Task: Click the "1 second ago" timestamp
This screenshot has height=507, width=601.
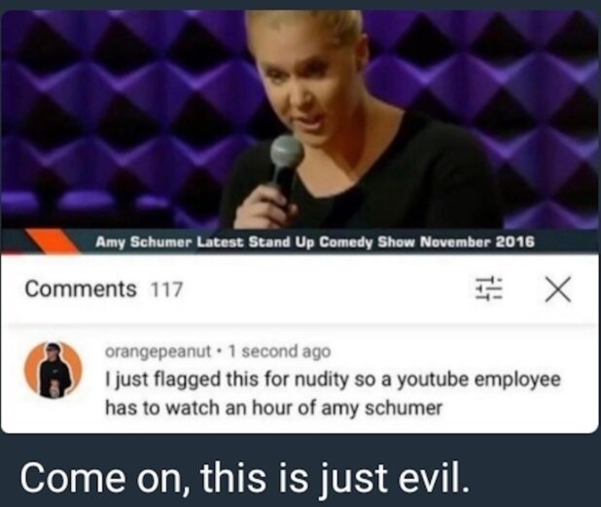Action: click(x=279, y=352)
